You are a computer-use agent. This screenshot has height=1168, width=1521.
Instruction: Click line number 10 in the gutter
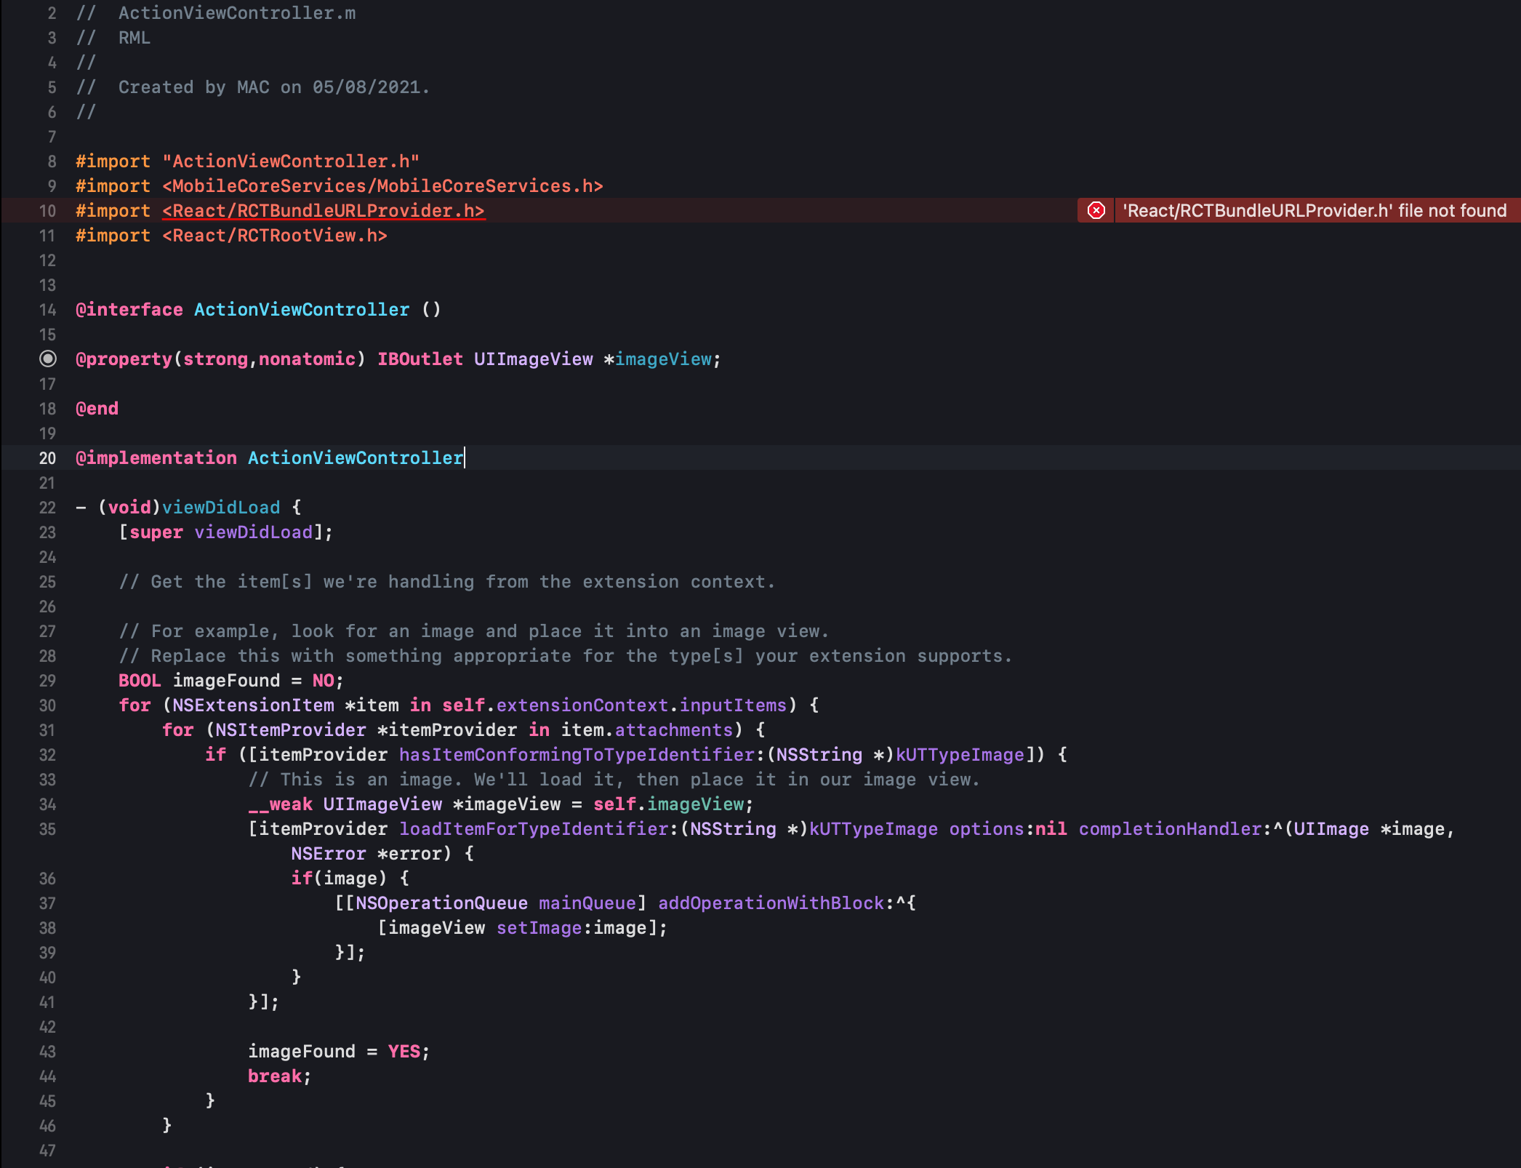(47, 211)
